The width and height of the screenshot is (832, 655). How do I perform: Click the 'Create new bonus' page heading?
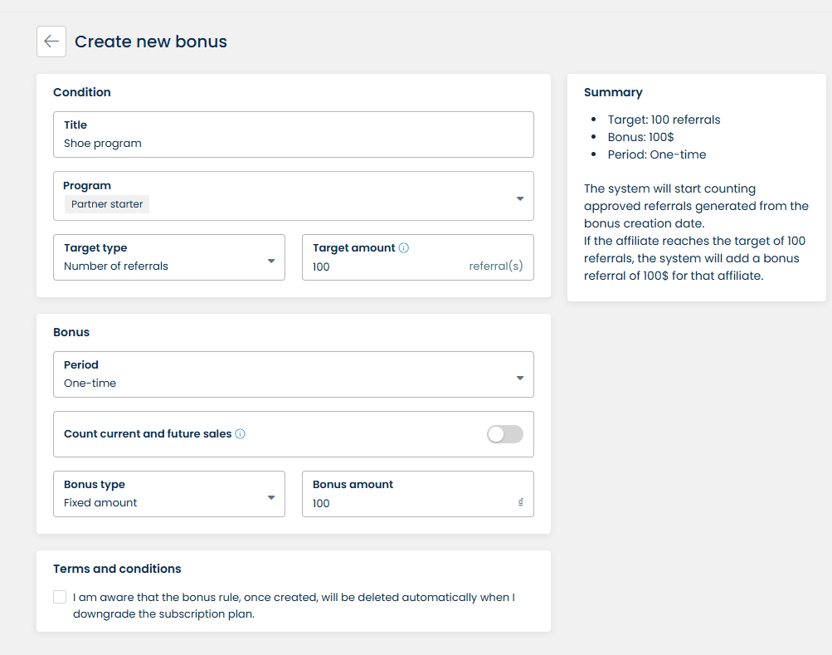click(x=151, y=42)
